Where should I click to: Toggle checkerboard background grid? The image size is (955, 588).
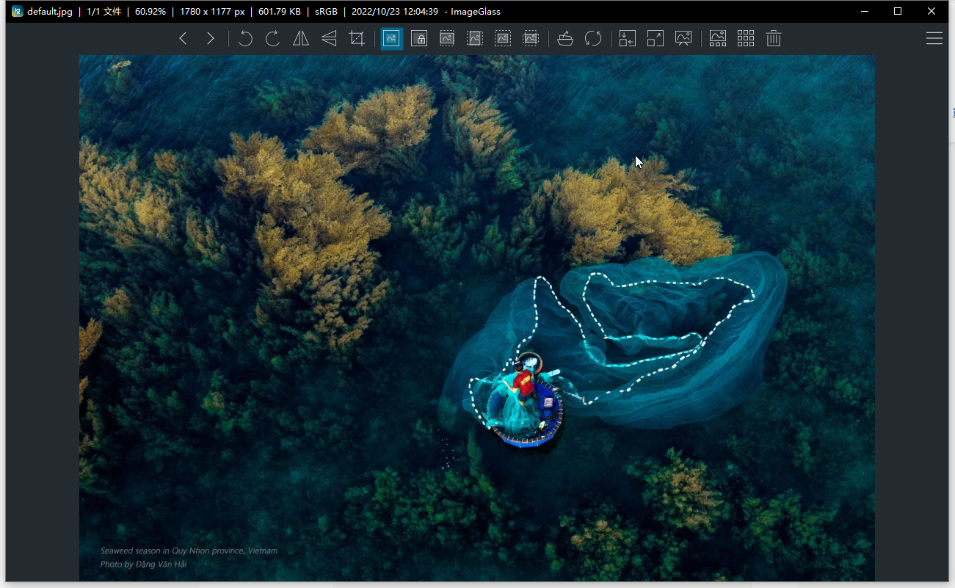[746, 39]
